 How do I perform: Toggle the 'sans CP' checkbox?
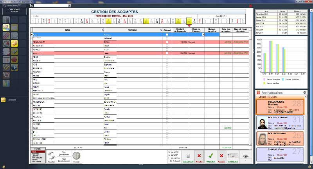169,155
